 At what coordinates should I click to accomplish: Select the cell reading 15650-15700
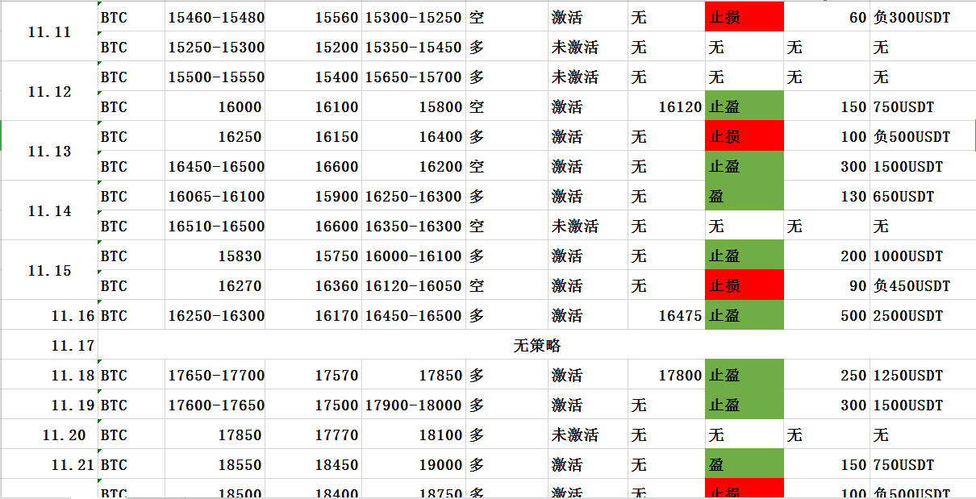coord(414,77)
